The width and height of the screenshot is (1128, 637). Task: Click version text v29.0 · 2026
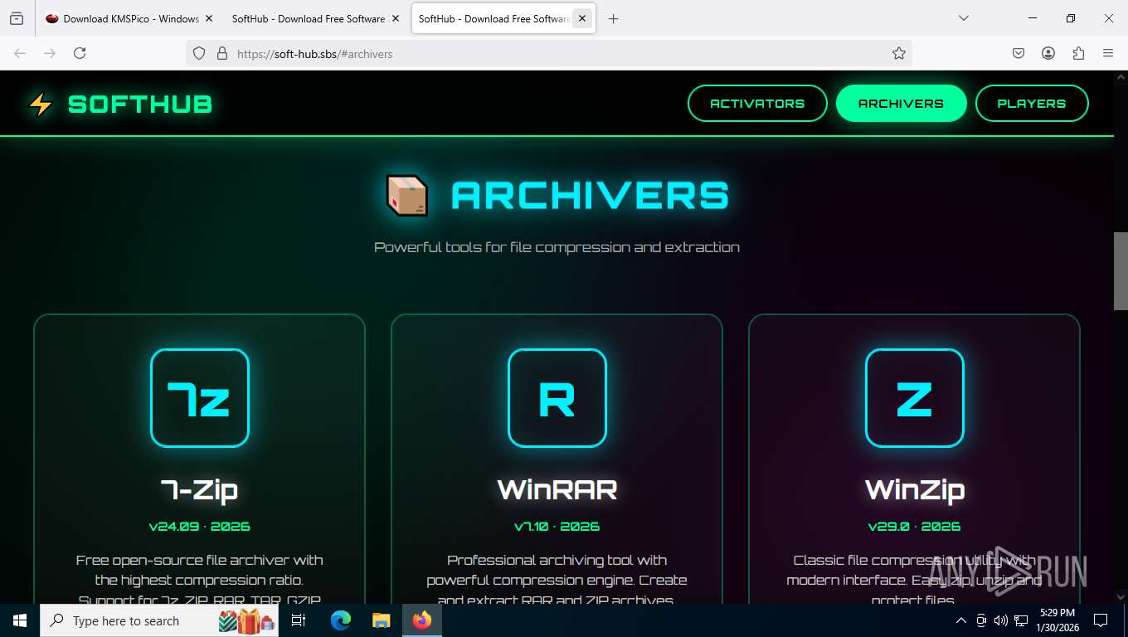tap(915, 526)
